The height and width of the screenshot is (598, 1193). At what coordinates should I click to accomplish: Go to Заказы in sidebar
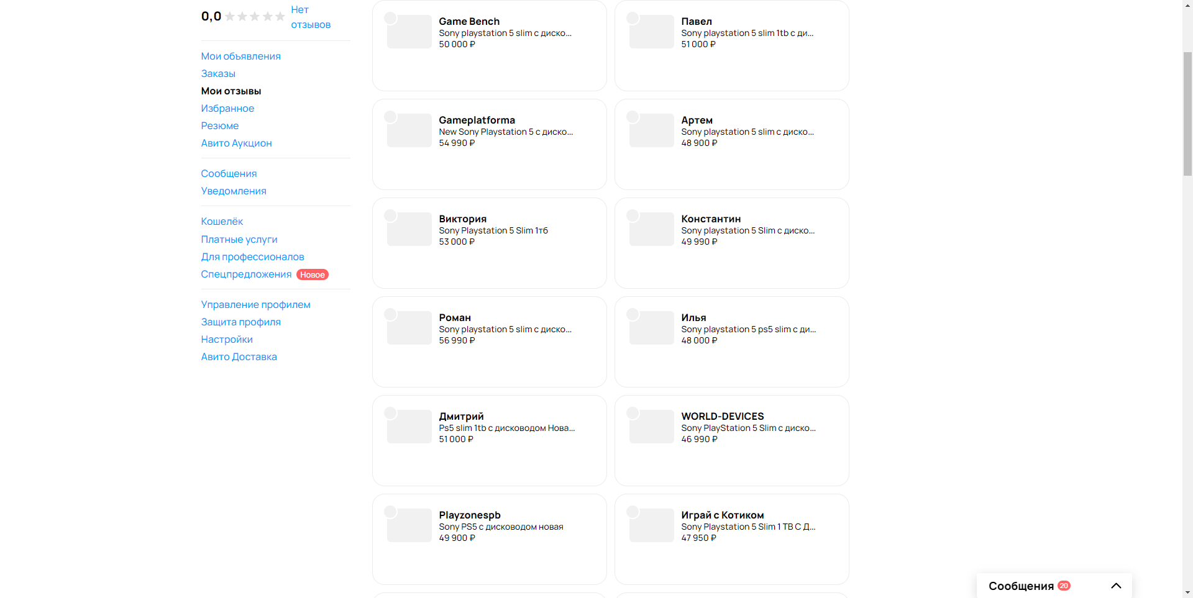[218, 73]
